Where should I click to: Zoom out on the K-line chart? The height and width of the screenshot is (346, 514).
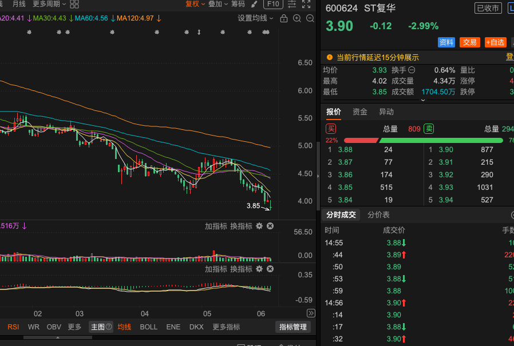pos(310,18)
